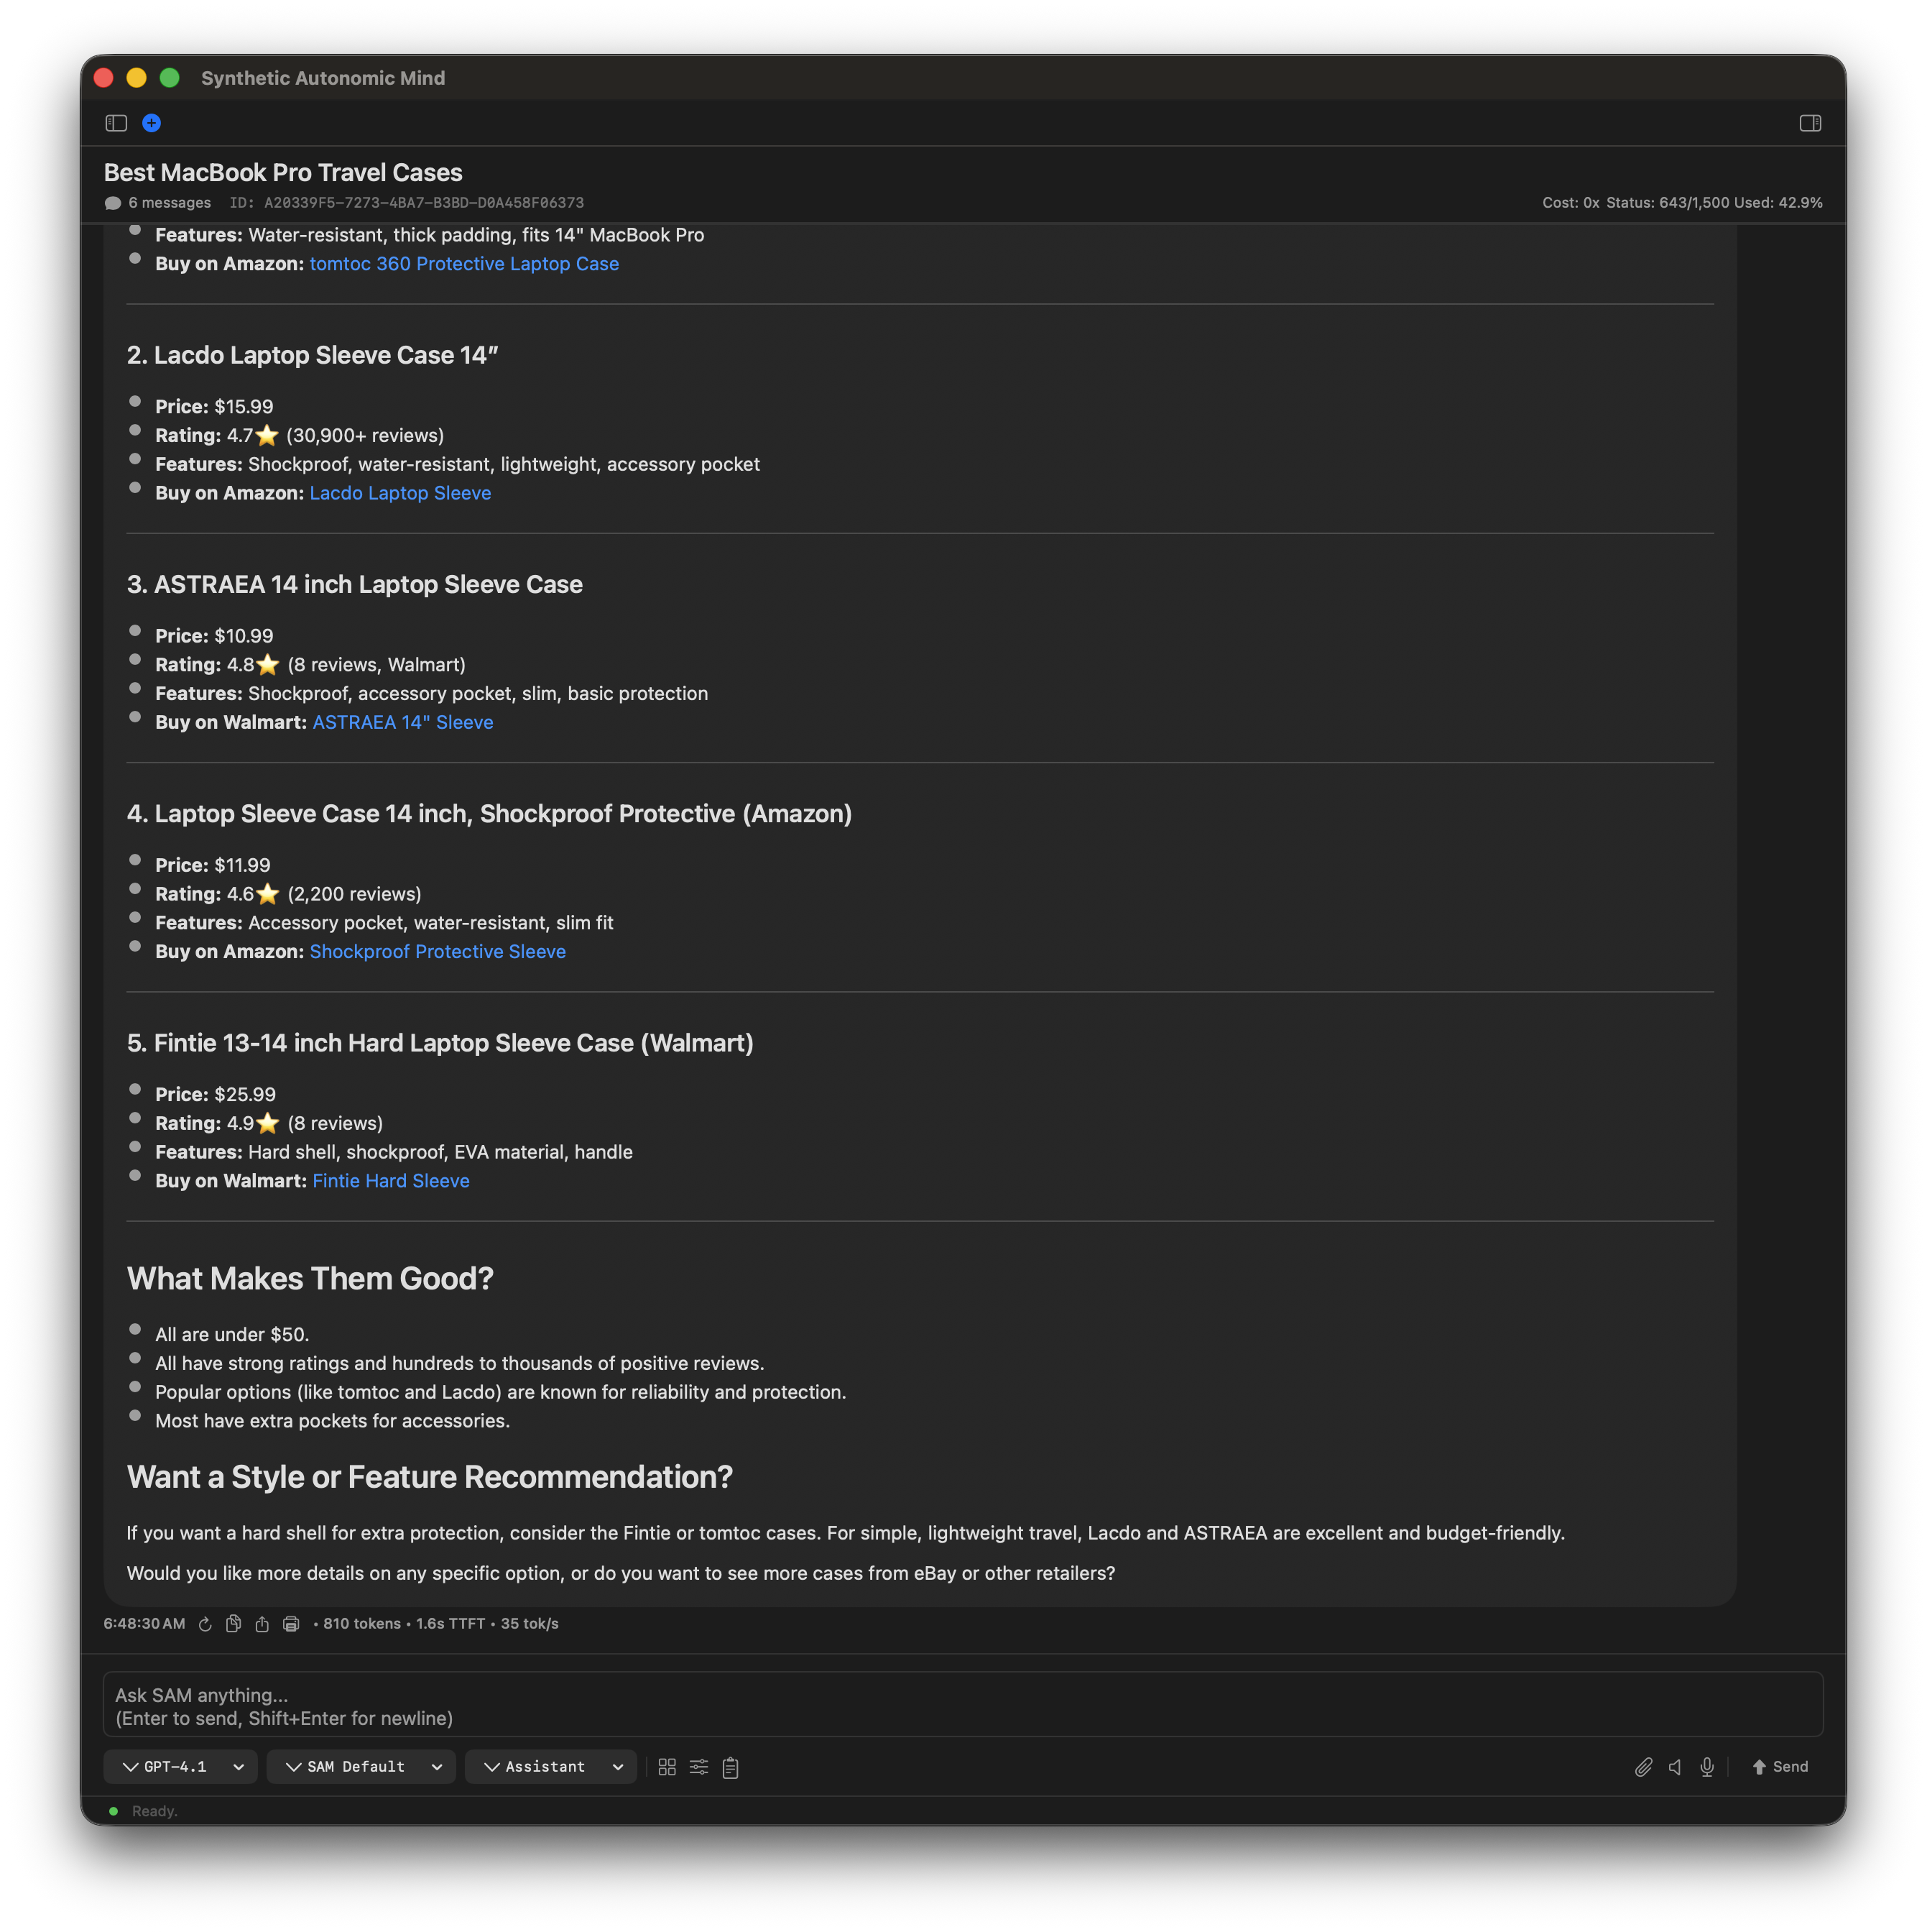Screen dimensions: 1927x1932
Task: Toggle the left sidebar panel
Action: pyautogui.click(x=116, y=123)
